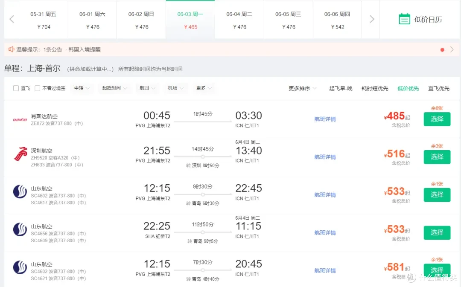Viewport: 461px width, 287px height.
Task: Select the 06-06 周四 date tab
Action: tap(337, 20)
